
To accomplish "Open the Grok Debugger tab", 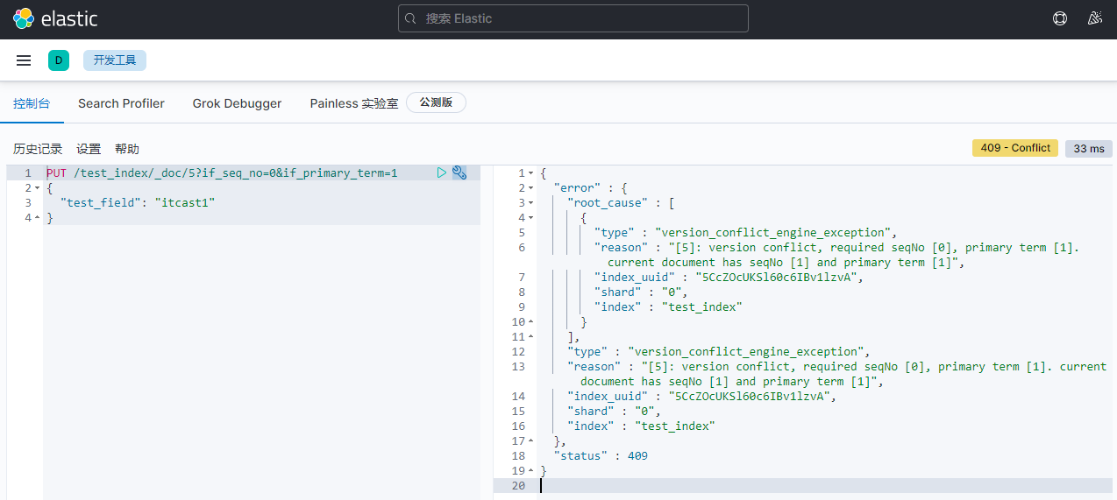I will (237, 103).
